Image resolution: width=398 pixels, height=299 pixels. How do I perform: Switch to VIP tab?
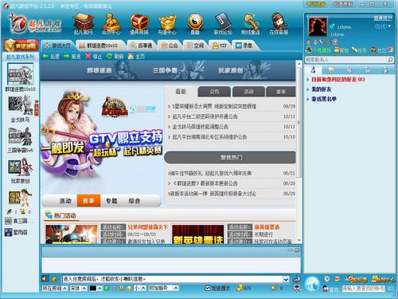click(220, 45)
